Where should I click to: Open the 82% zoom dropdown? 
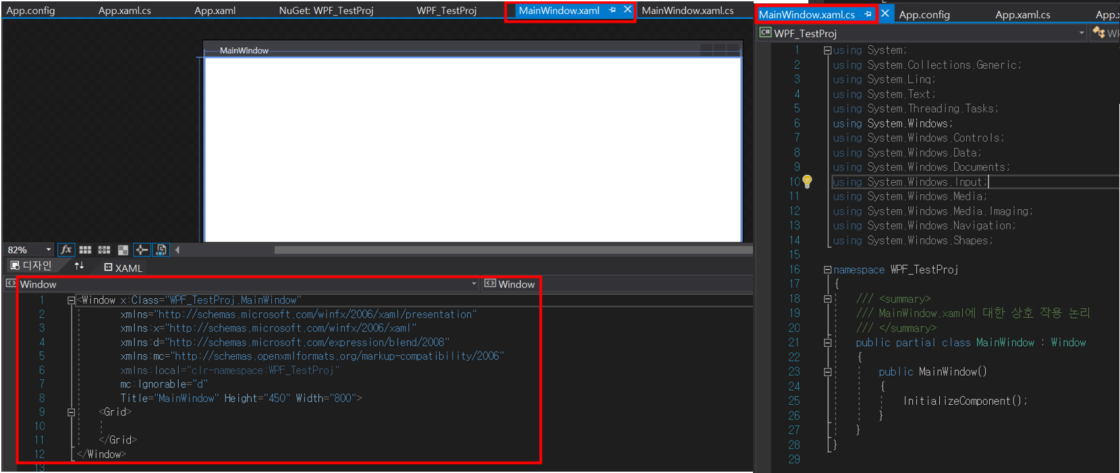pos(48,250)
